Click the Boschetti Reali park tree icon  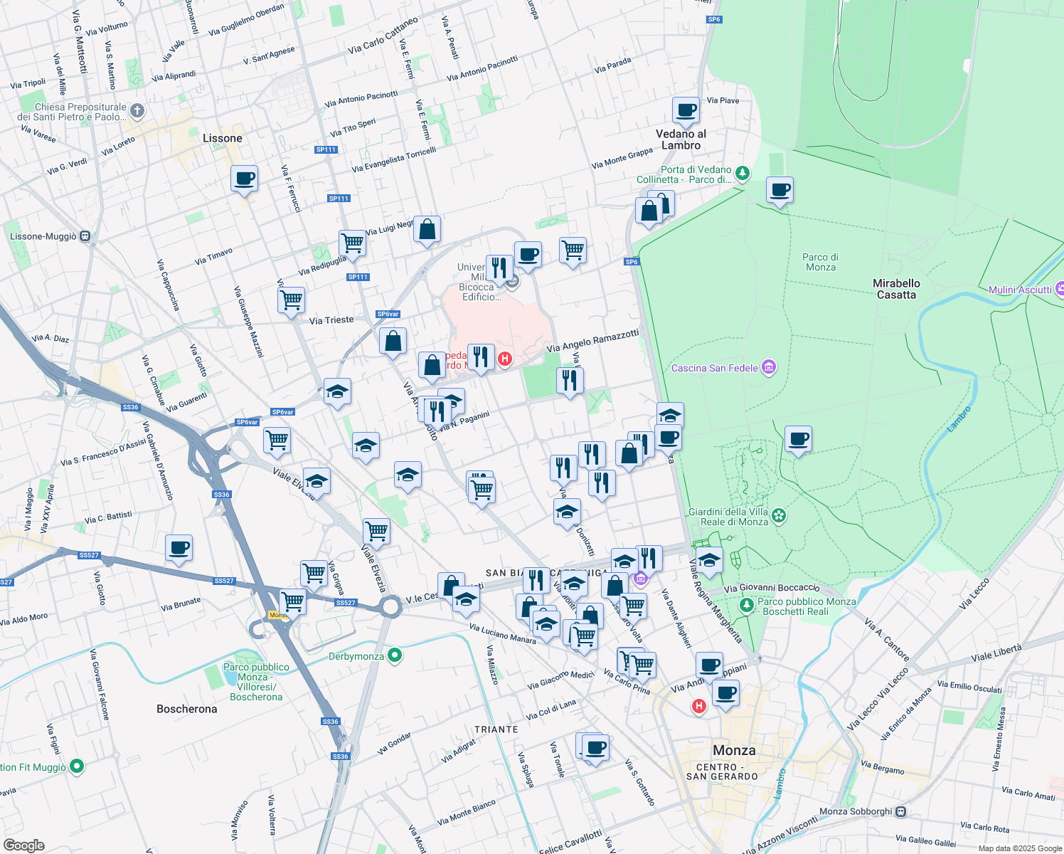coord(746,606)
